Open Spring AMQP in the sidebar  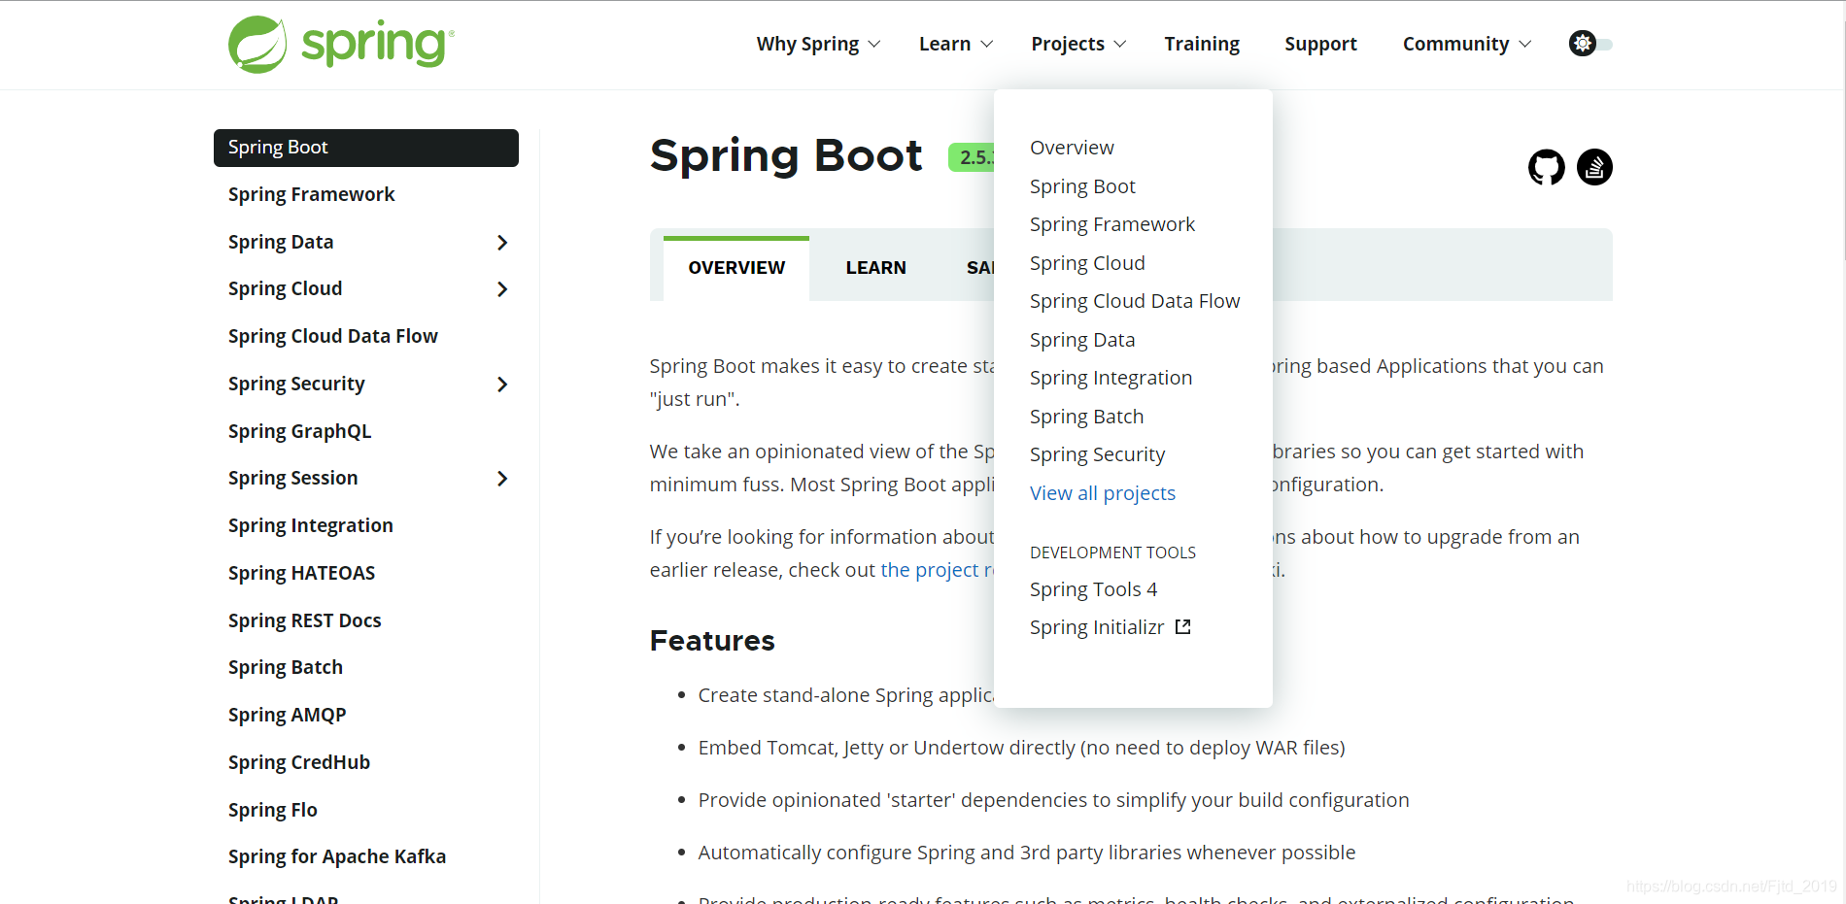point(287,715)
